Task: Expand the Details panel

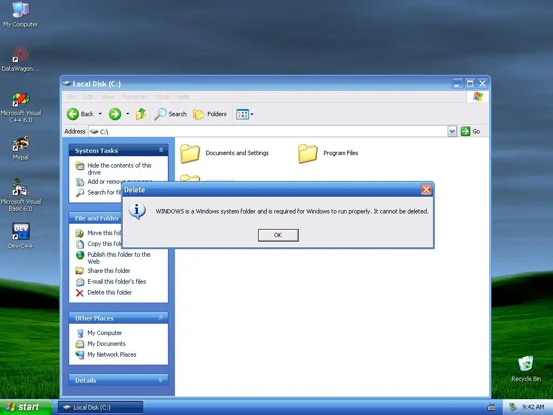Action: [161, 380]
